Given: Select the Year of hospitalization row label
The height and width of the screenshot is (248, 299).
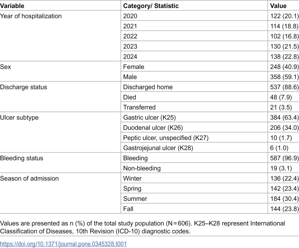Looking at the screenshot, I should pos(31,16).
